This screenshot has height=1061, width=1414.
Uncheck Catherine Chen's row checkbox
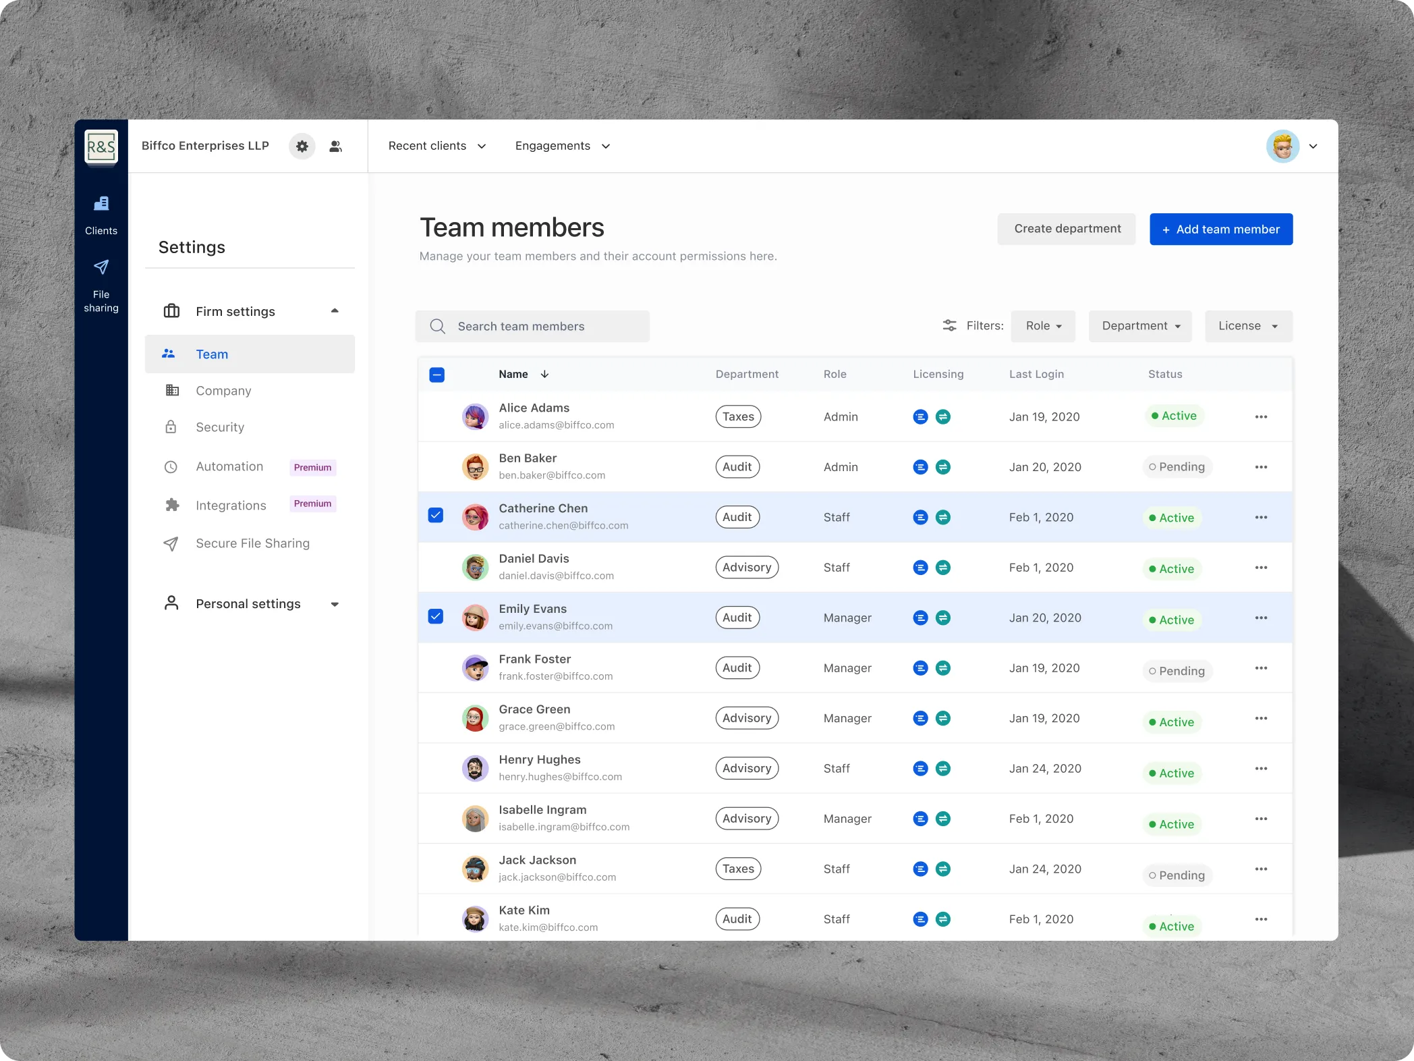[x=436, y=516]
